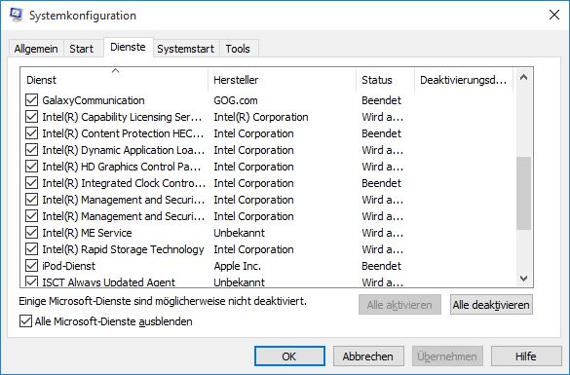The width and height of the screenshot is (570, 375).
Task: Click the Systemkonfiguration title bar icon
Action: click(x=16, y=15)
